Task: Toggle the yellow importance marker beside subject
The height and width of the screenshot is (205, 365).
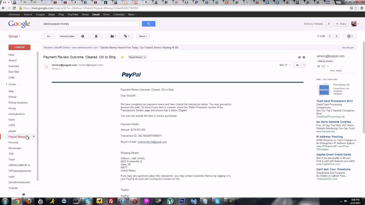Action: [x=122, y=57]
